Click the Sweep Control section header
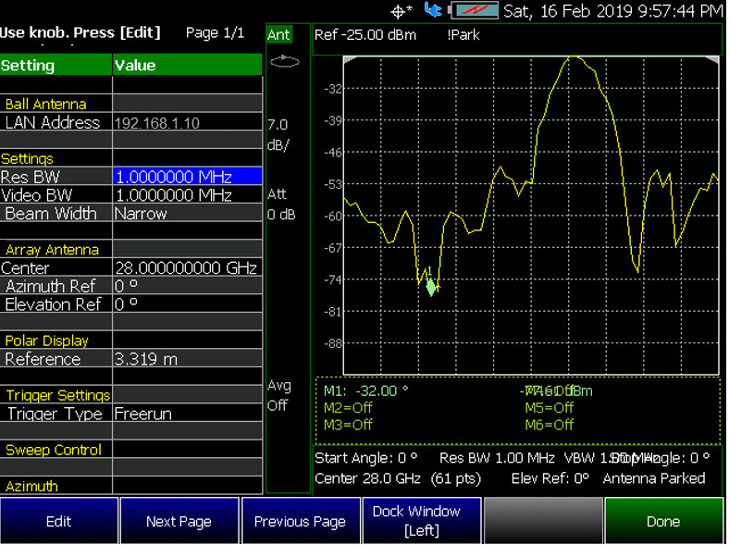729x545 pixels. click(x=53, y=450)
